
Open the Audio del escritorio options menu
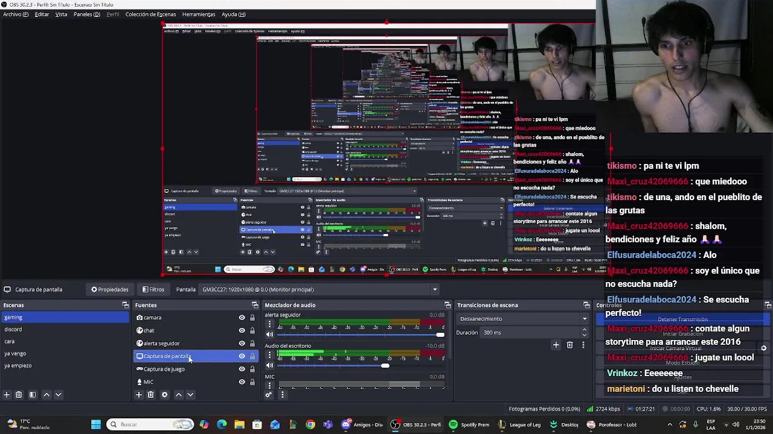point(269,356)
